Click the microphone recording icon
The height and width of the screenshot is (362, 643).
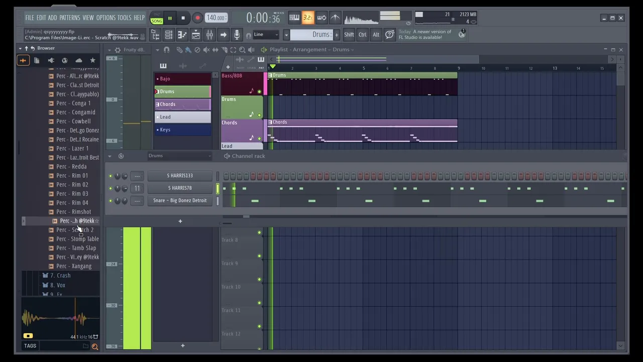point(237,35)
